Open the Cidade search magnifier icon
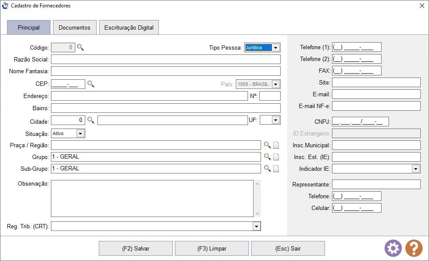Image resolution: width=429 pixels, height=261 pixels. pos(90,120)
